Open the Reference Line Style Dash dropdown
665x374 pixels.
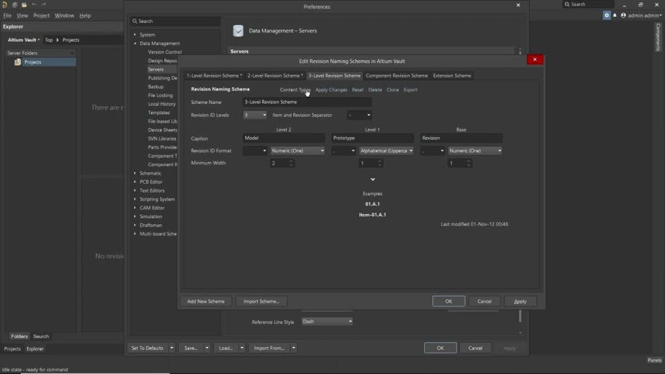pyautogui.click(x=327, y=321)
